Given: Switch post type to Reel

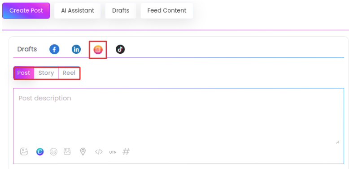Looking at the screenshot, I should pos(69,73).
